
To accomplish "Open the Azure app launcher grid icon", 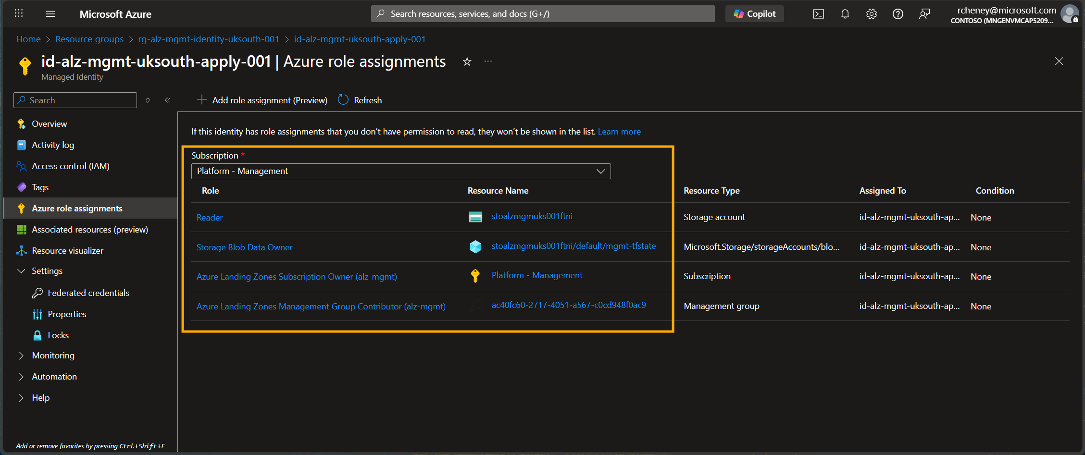I will [18, 13].
